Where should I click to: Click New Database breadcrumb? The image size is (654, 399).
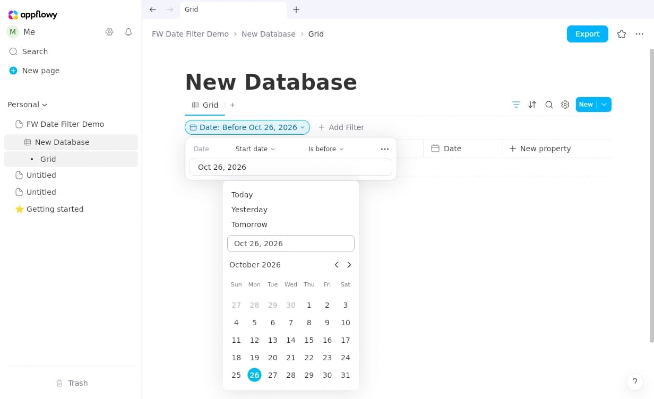click(268, 34)
